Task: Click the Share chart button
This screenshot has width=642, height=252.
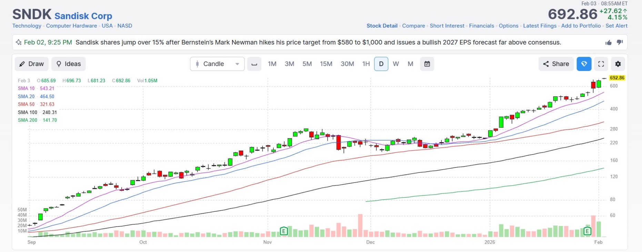Action: [556, 64]
